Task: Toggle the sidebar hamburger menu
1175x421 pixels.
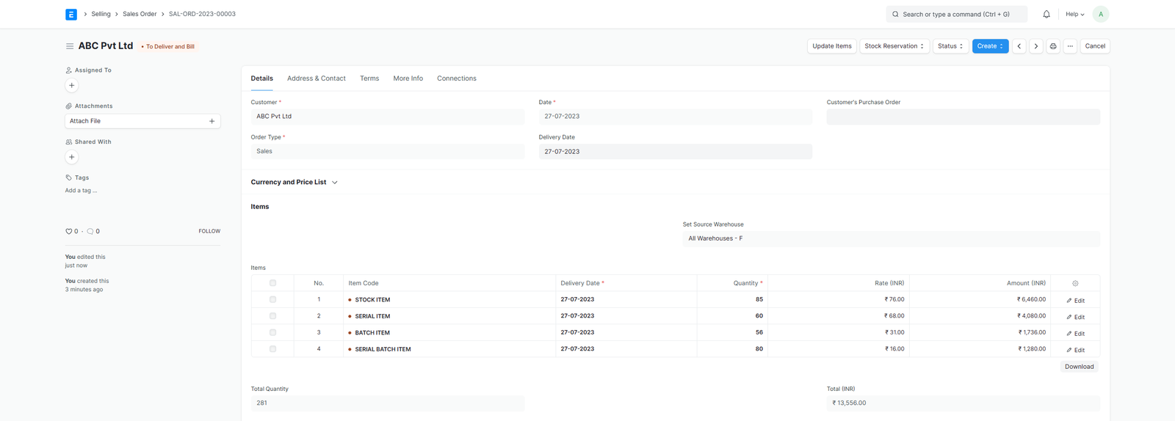Action: point(70,46)
